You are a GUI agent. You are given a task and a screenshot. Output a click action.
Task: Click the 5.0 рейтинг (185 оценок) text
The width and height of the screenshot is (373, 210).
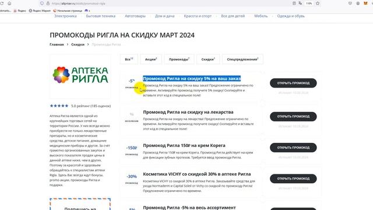91,106
